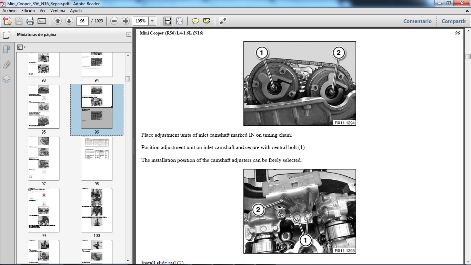
Task: Open the bookmarks panel icon
Action: pyautogui.click(x=7, y=50)
